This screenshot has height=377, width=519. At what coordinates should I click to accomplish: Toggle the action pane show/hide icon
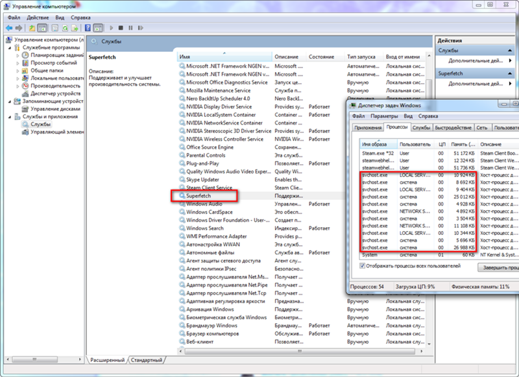(x=98, y=28)
